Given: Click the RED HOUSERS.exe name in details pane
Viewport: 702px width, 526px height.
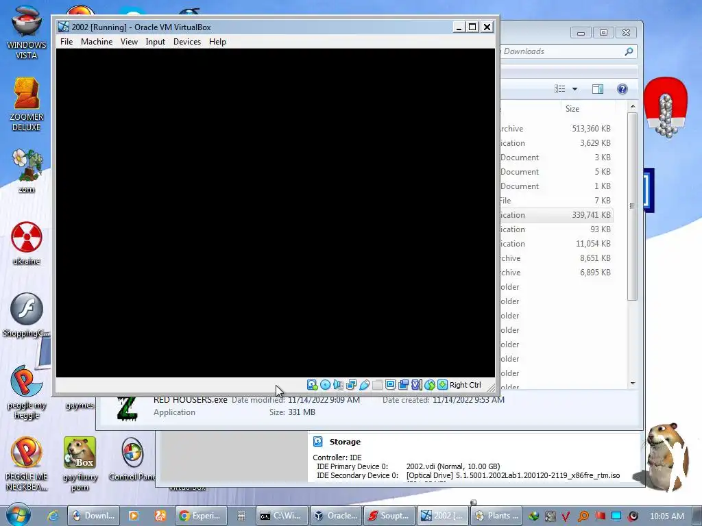Looking at the screenshot, I should point(191,400).
